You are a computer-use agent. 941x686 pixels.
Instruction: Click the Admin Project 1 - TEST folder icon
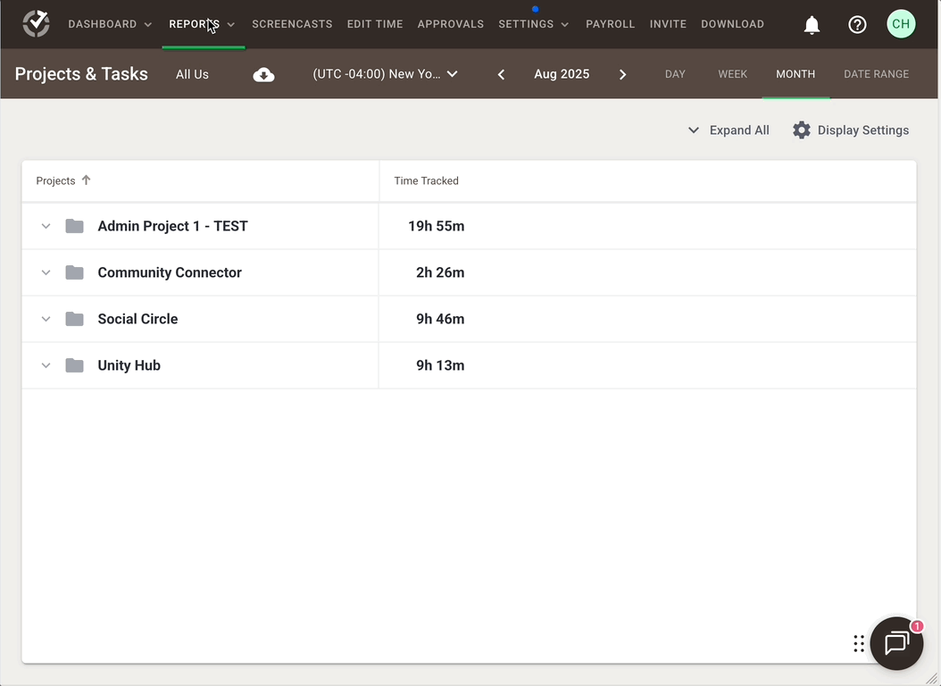click(74, 226)
